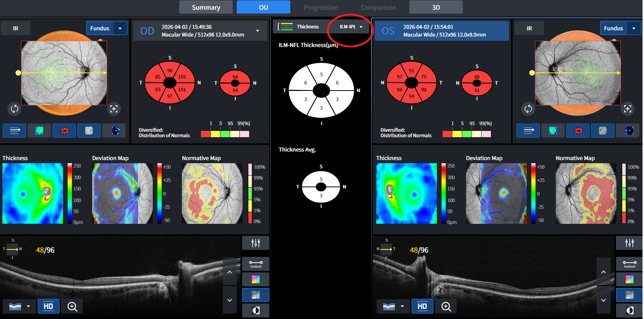Open the OD image adjustment sliders icon
644x319 pixels.
[x=255, y=243]
